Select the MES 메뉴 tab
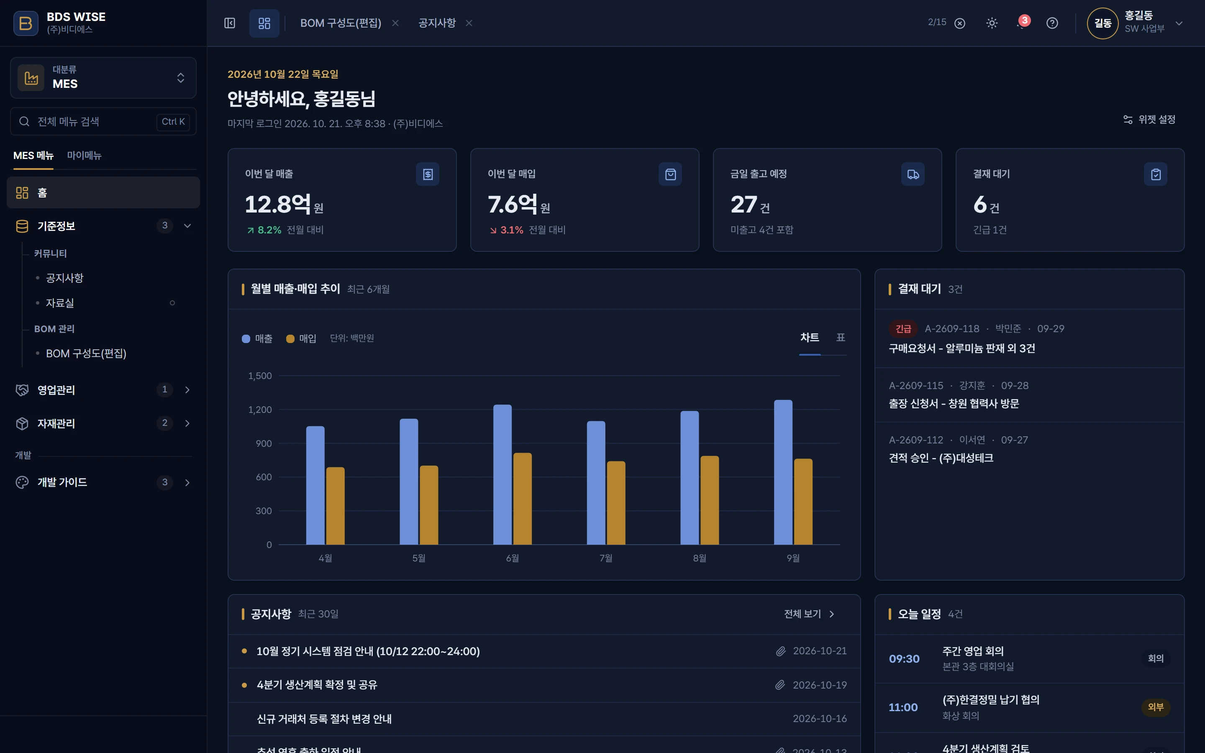 tap(33, 155)
